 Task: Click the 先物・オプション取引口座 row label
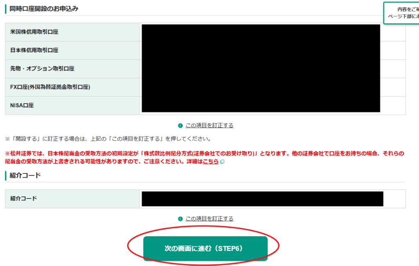[x=42, y=69]
